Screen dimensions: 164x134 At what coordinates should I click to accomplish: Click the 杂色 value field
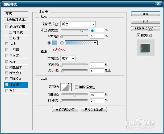(97, 36)
